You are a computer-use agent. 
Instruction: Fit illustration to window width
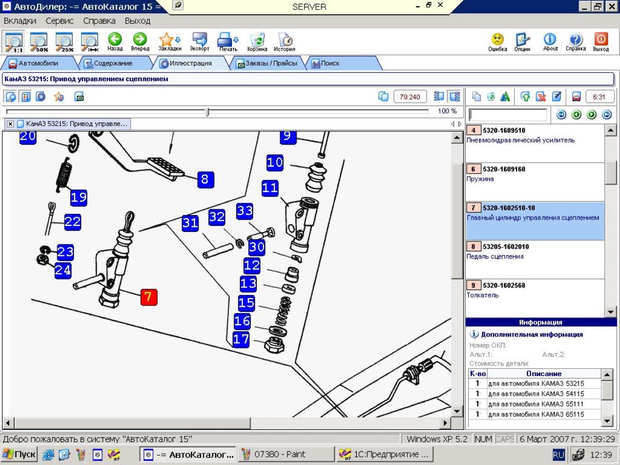(89, 41)
